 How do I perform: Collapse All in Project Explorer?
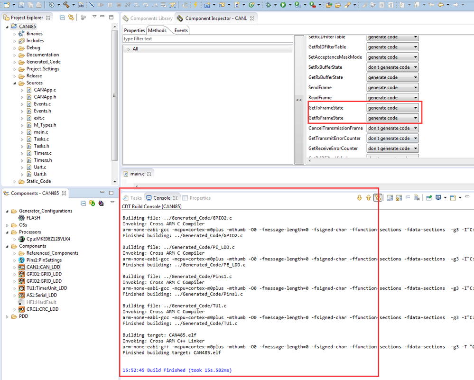click(x=62, y=18)
